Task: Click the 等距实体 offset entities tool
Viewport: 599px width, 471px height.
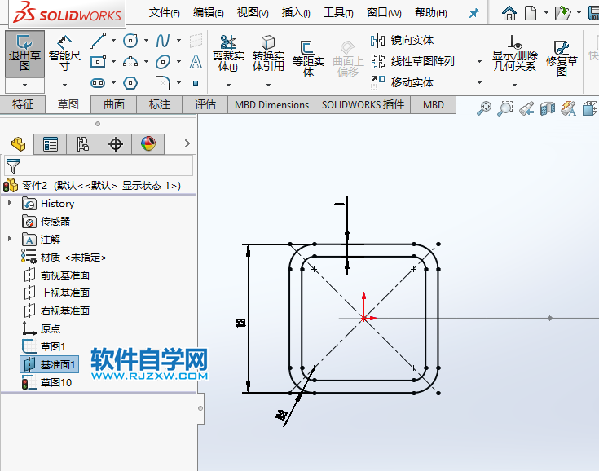Action: coord(308,58)
